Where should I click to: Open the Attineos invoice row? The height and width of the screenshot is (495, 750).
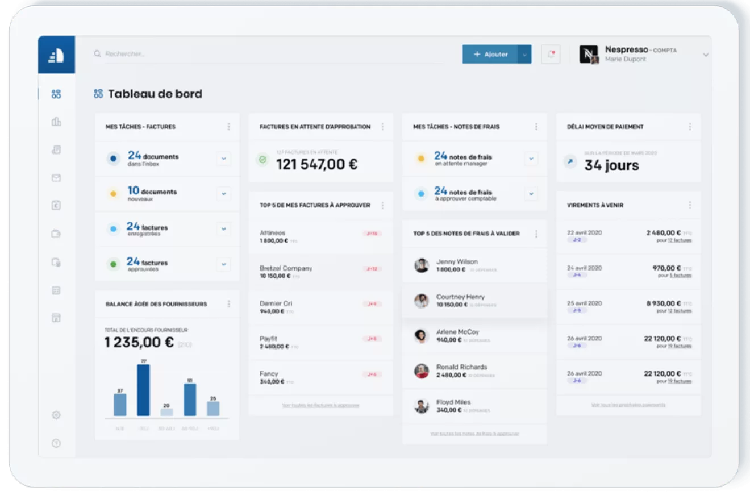320,237
